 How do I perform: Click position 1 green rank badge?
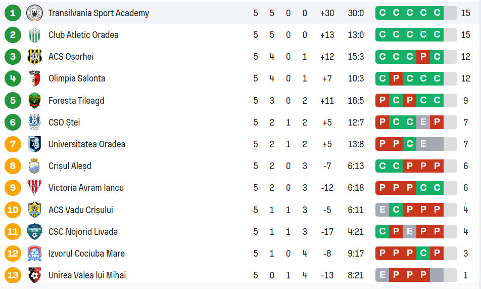click(13, 13)
